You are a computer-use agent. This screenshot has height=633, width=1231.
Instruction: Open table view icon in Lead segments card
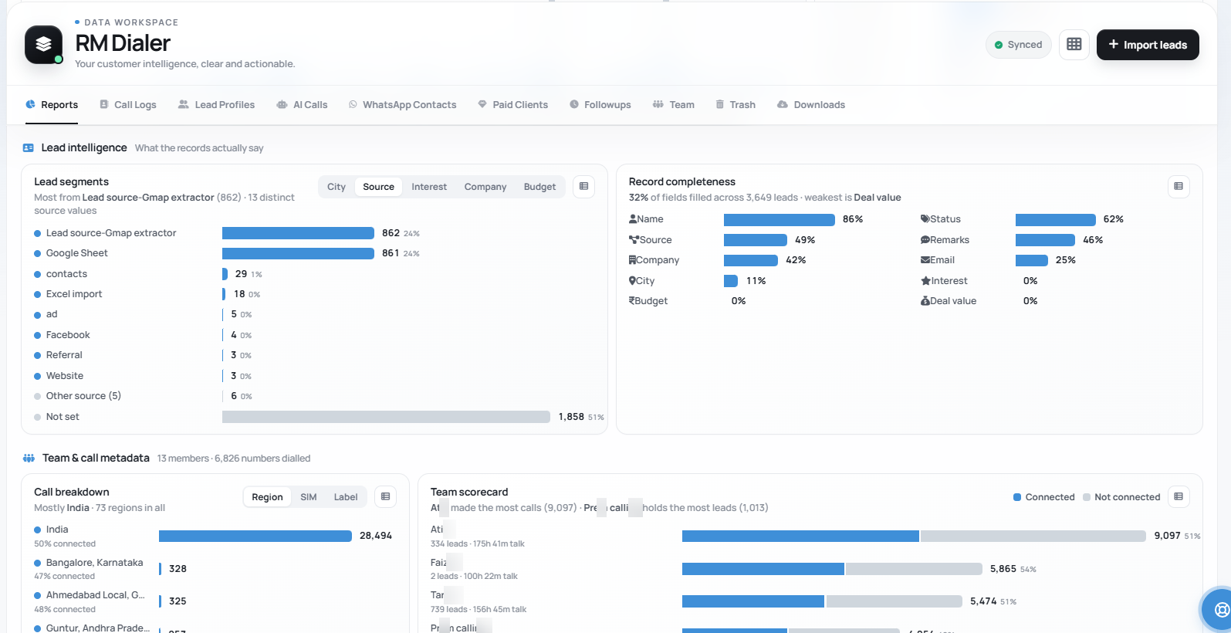pyautogui.click(x=584, y=186)
